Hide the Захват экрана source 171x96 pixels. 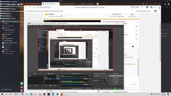(x=57, y=79)
